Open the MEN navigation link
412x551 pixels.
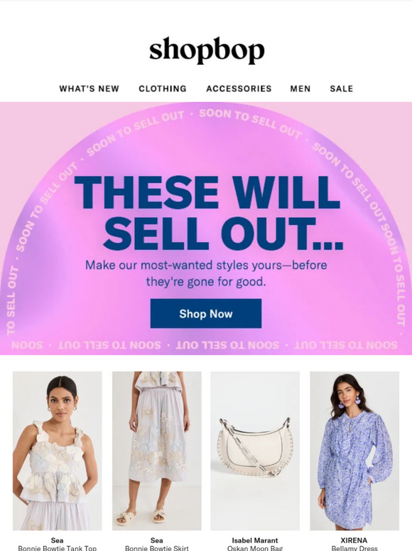tap(300, 88)
